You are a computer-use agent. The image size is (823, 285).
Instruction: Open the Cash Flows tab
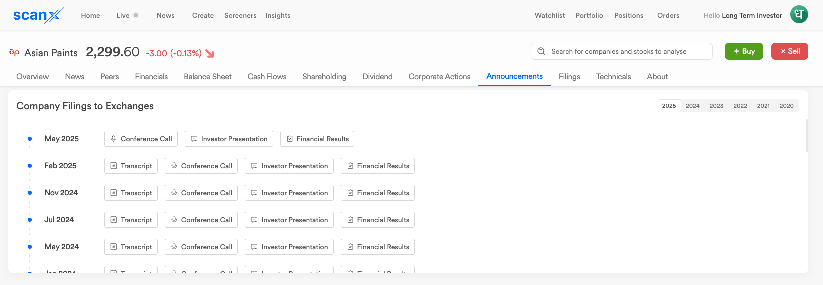(x=267, y=77)
